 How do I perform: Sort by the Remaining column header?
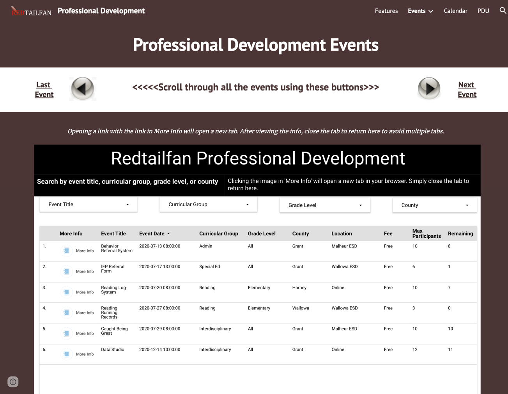coord(460,234)
